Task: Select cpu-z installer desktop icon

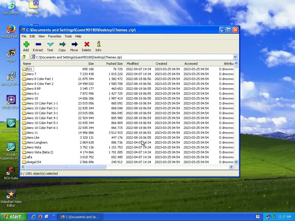Action: coord(11,79)
